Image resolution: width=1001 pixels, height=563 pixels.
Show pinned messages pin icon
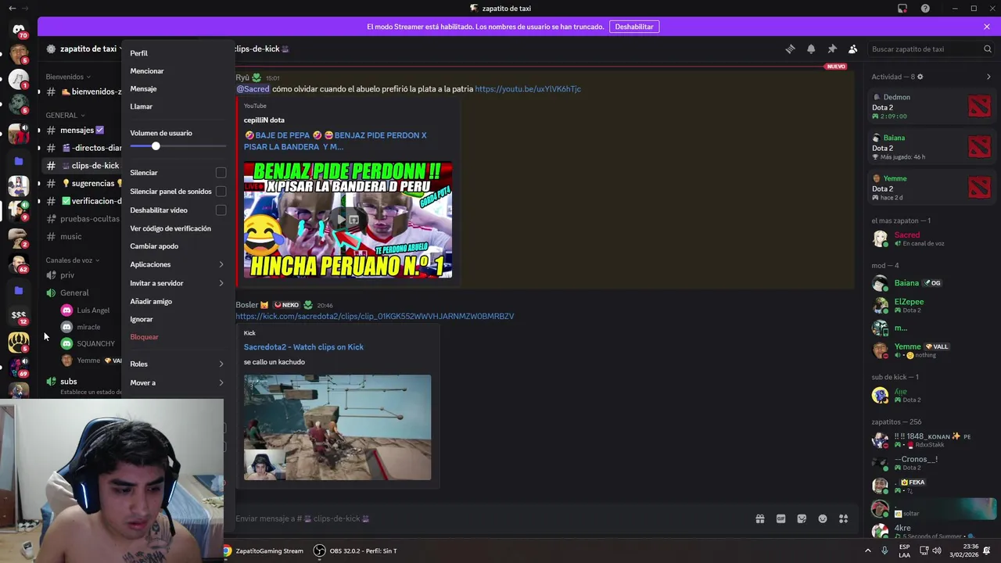832,48
